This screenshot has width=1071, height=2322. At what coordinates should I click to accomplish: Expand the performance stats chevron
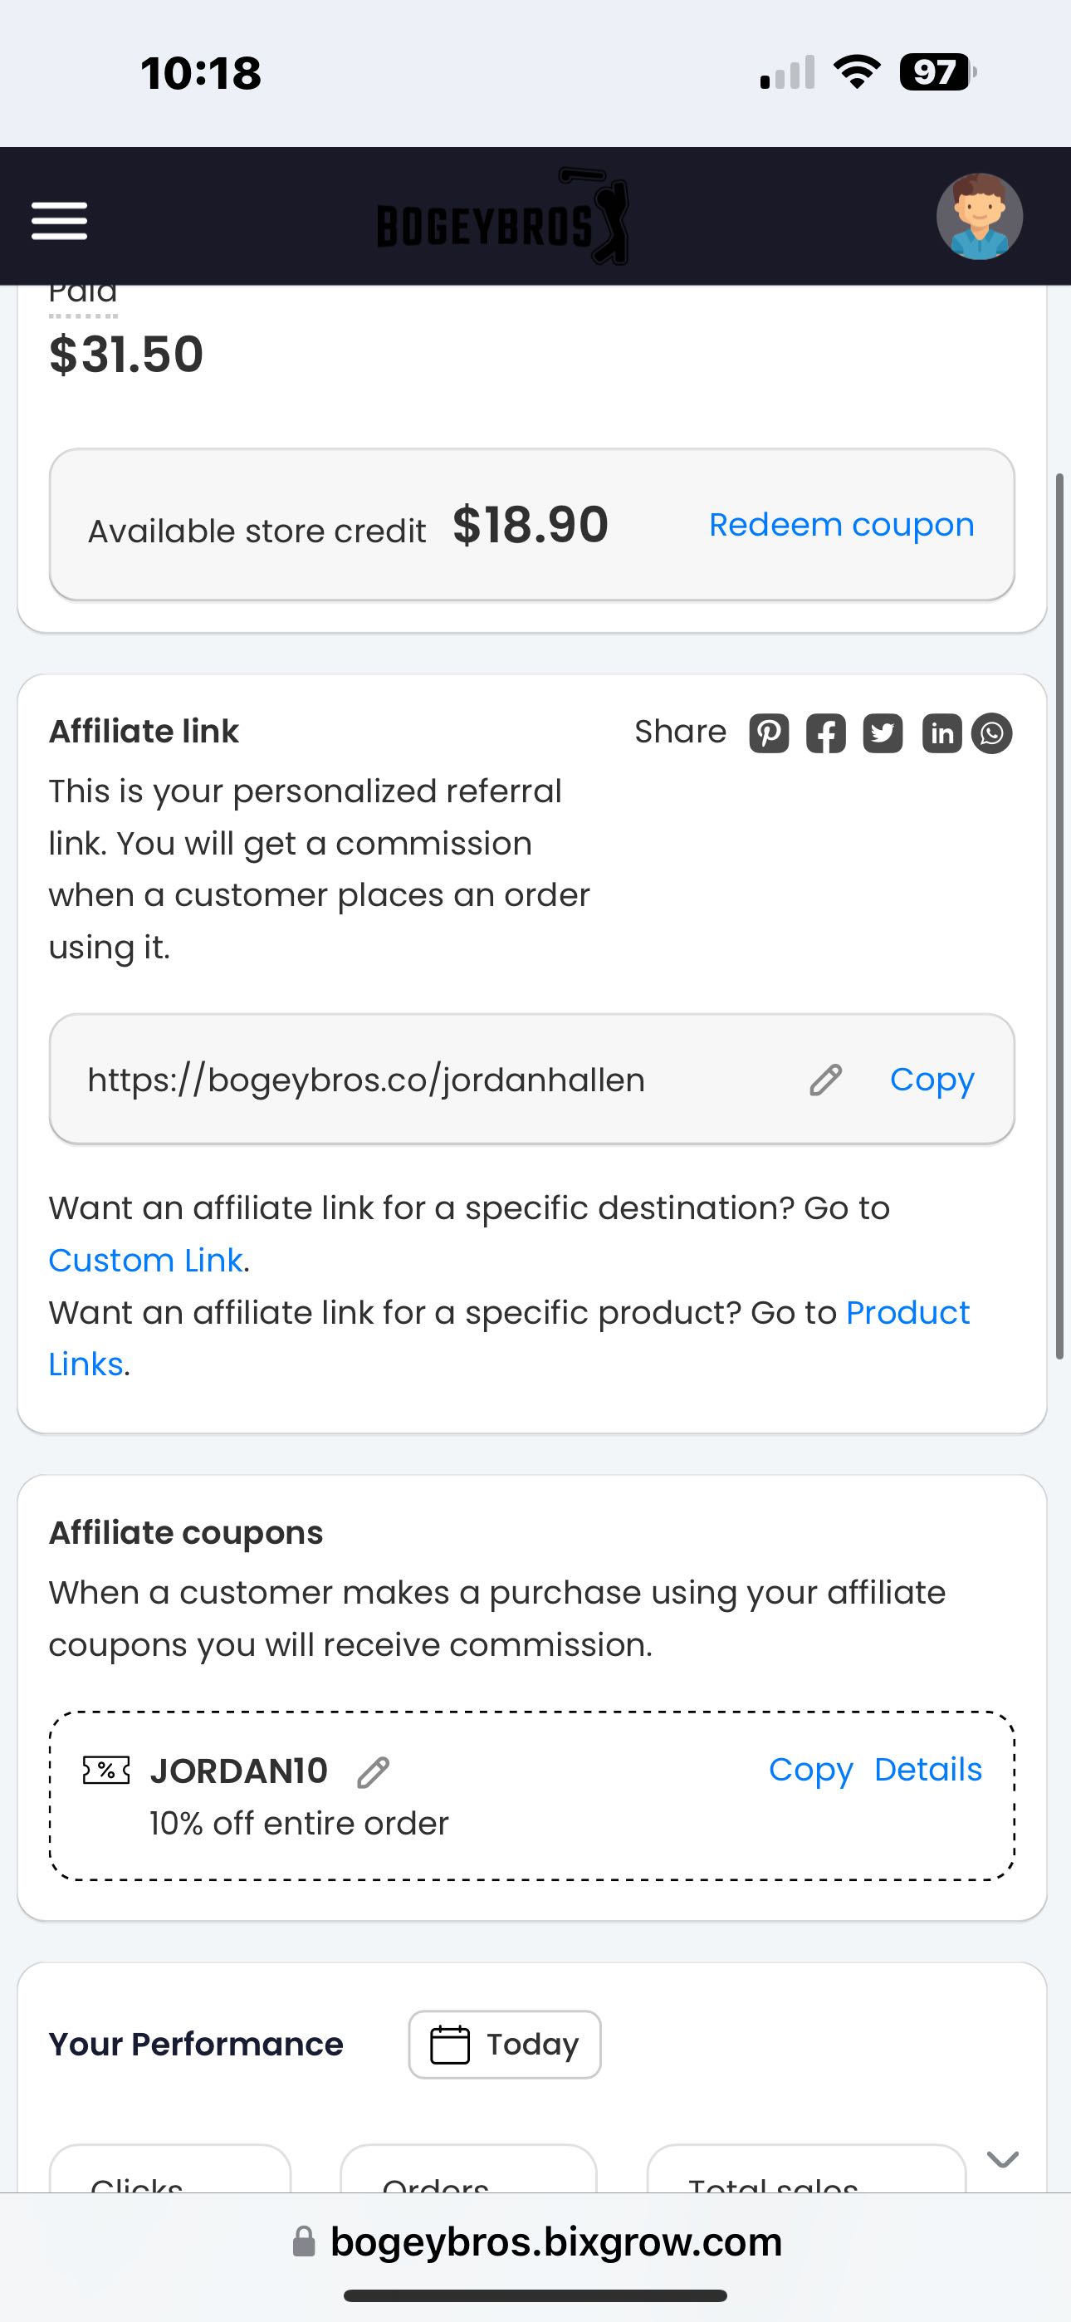pyautogui.click(x=1002, y=2159)
